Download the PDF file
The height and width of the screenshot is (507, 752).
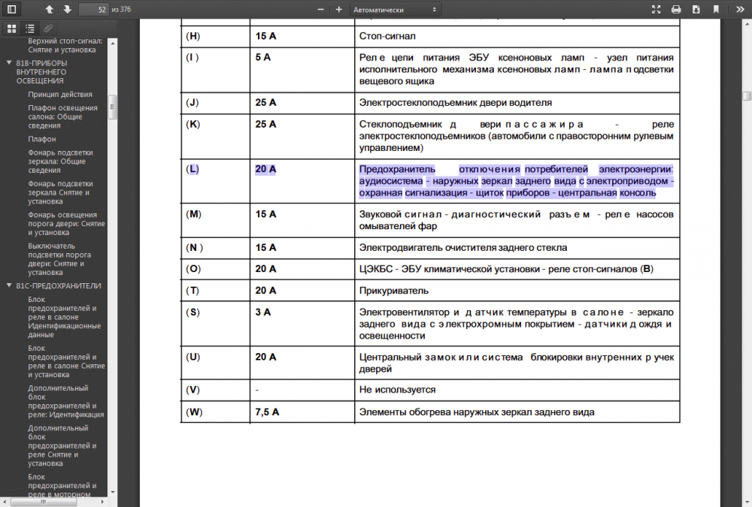(x=696, y=9)
